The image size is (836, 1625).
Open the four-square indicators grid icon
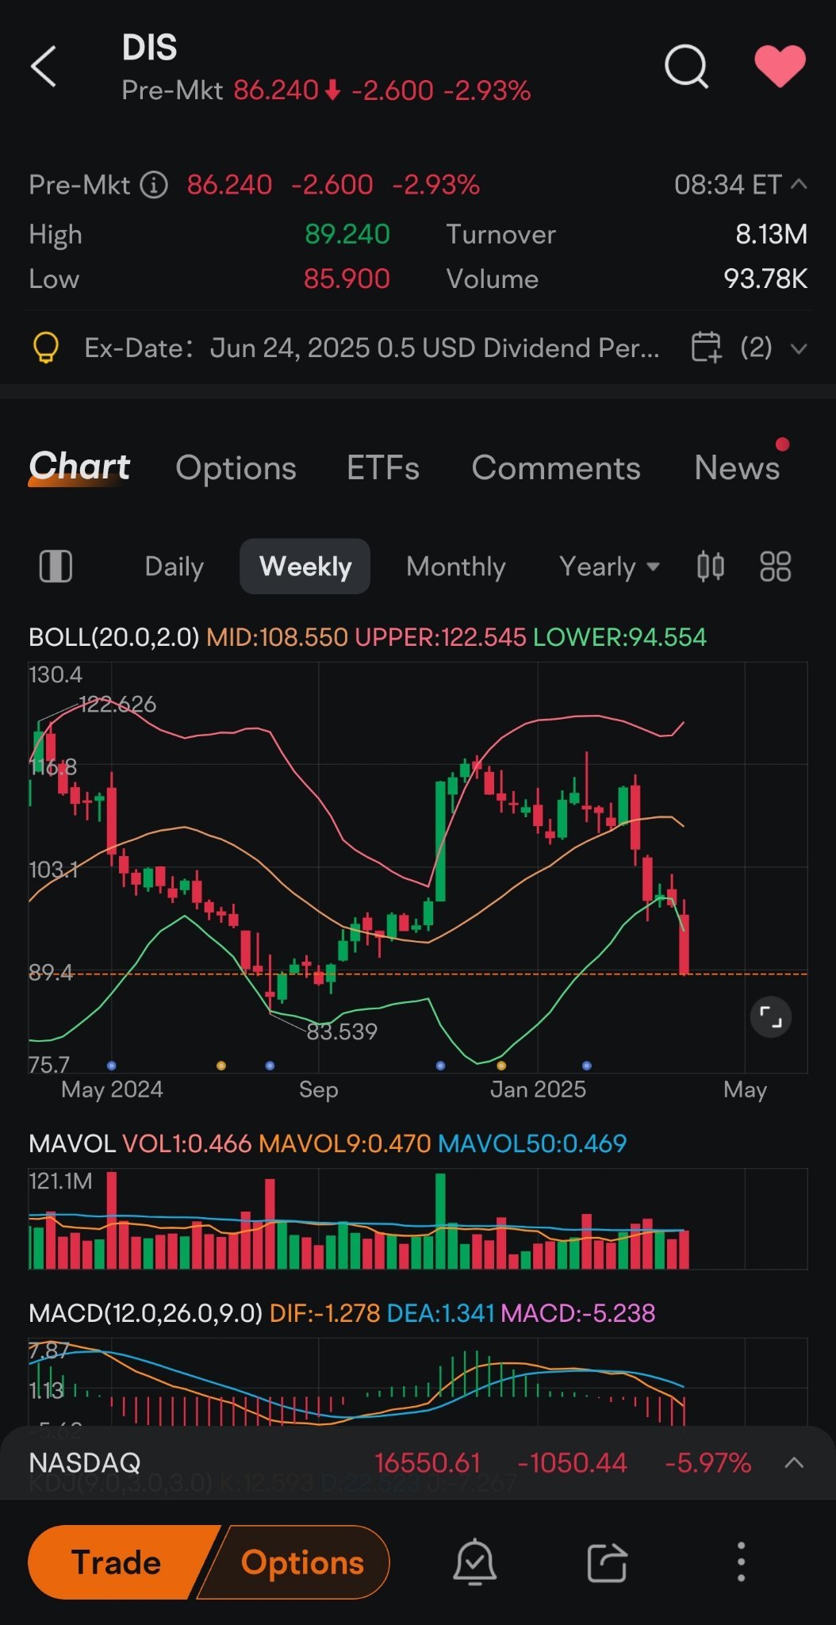coord(775,567)
